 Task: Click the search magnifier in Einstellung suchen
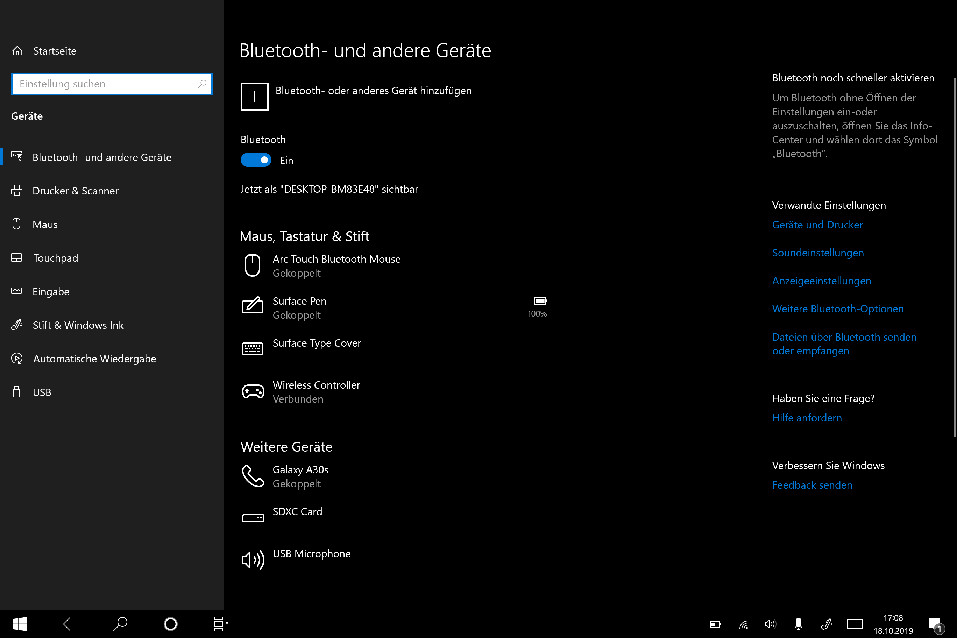click(x=202, y=84)
